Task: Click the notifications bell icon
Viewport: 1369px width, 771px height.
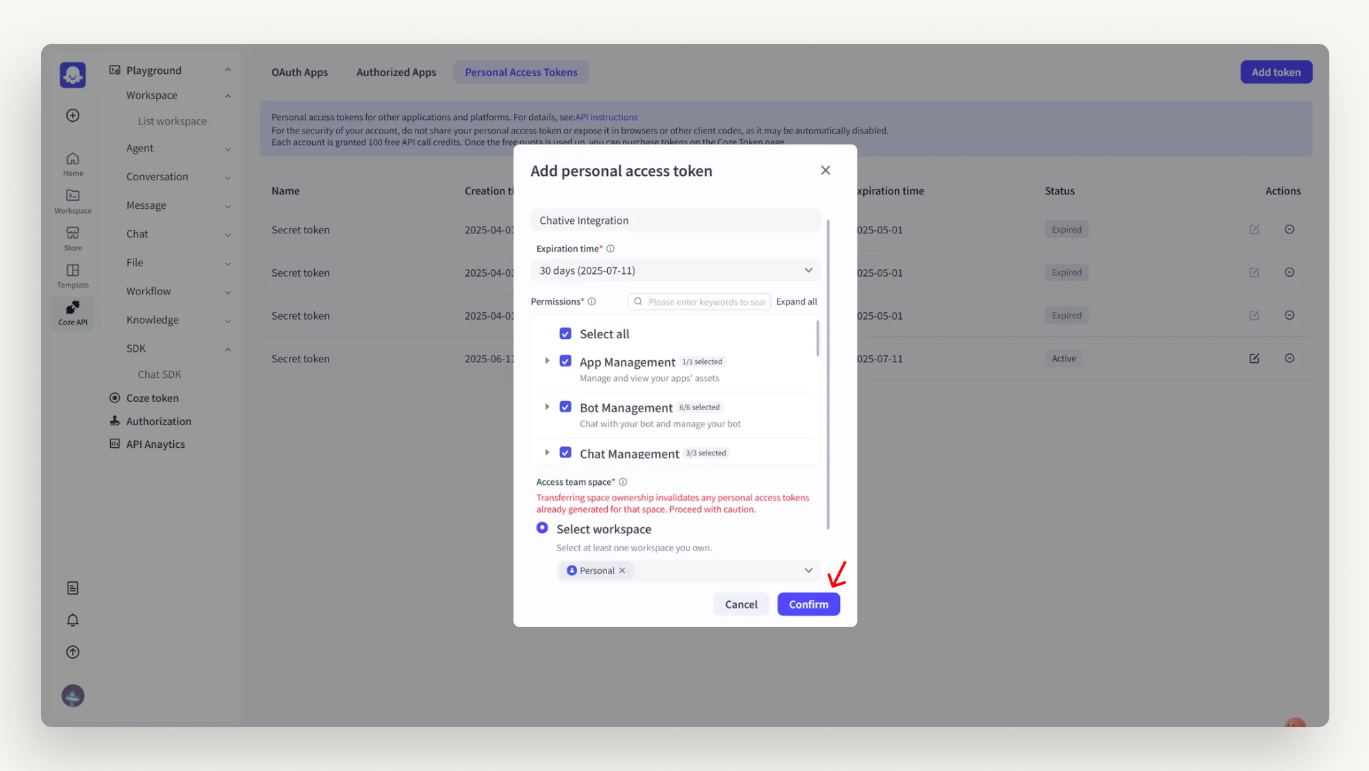Action: coord(73,620)
